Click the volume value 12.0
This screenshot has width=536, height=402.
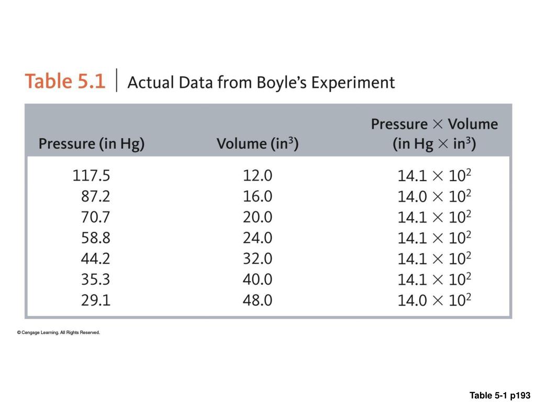point(258,176)
